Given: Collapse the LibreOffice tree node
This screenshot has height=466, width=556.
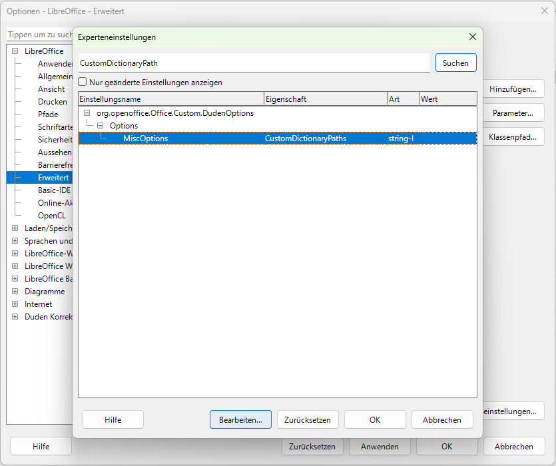Looking at the screenshot, I should click(15, 51).
